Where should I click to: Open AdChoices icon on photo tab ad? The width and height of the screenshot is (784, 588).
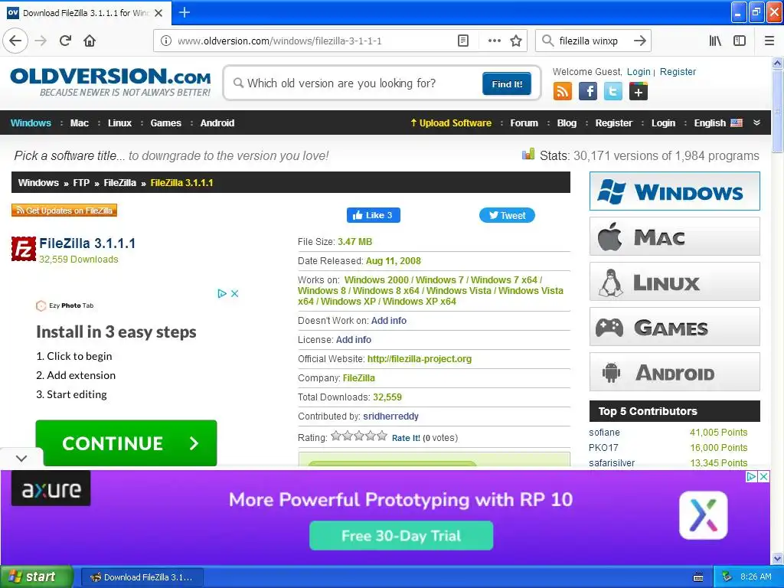click(x=222, y=293)
